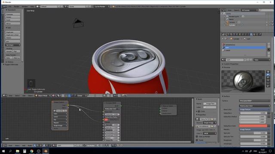Add a new material slot plus button
Image resolution: width=275 pixels, height=154 pixels.
[269, 44]
